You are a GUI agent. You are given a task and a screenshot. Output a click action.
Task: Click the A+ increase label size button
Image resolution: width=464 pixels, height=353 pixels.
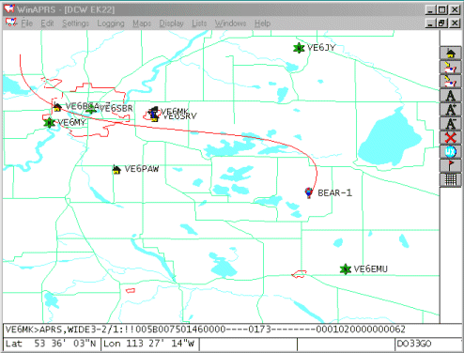pyautogui.click(x=451, y=110)
